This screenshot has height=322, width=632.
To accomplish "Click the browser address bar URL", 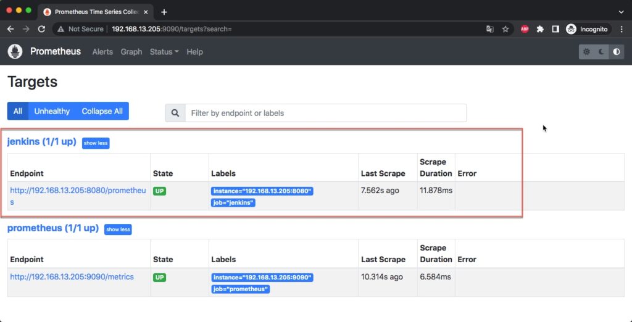I will [x=172, y=29].
